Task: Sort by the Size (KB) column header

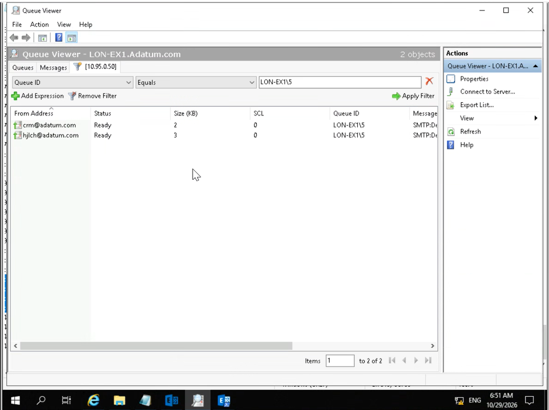Action: point(210,113)
